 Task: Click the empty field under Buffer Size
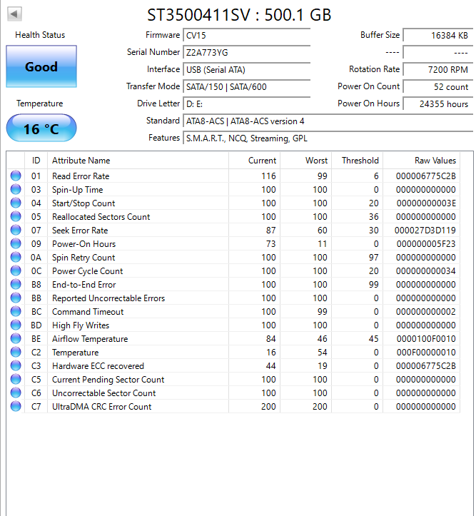pyautogui.click(x=437, y=52)
